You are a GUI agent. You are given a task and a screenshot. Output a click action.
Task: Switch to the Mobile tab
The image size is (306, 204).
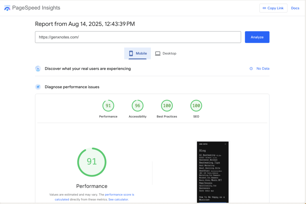coord(137,53)
